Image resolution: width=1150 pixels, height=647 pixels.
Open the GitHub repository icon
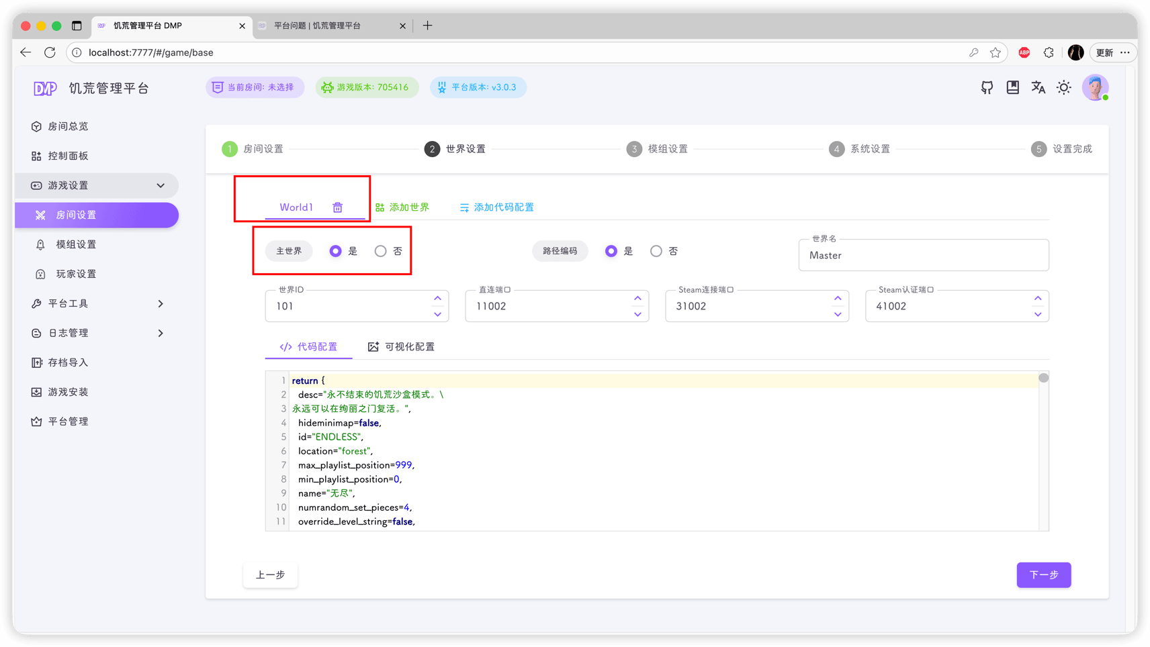(x=987, y=87)
